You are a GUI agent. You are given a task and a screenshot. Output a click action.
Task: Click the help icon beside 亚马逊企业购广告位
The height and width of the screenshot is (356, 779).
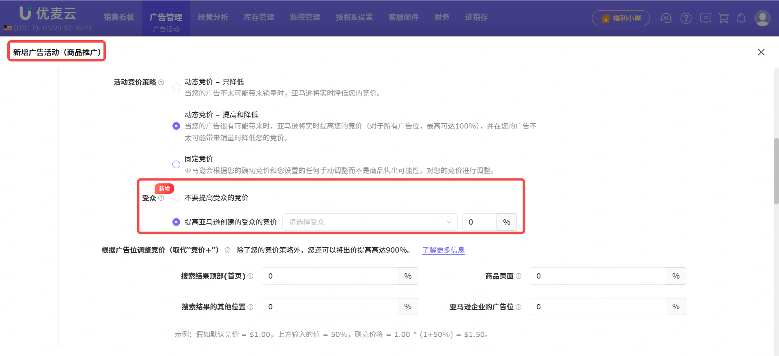[x=519, y=307]
